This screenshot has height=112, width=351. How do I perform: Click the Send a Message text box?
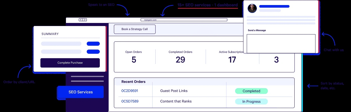tap(281, 43)
